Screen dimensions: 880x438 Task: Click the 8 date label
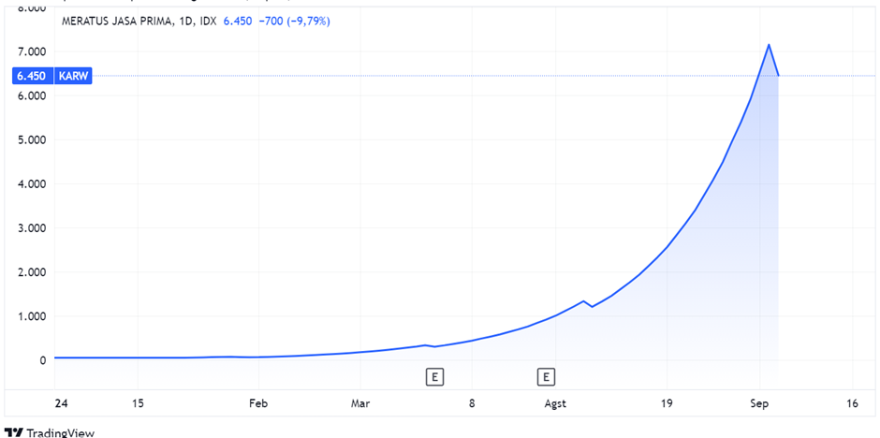(x=473, y=403)
